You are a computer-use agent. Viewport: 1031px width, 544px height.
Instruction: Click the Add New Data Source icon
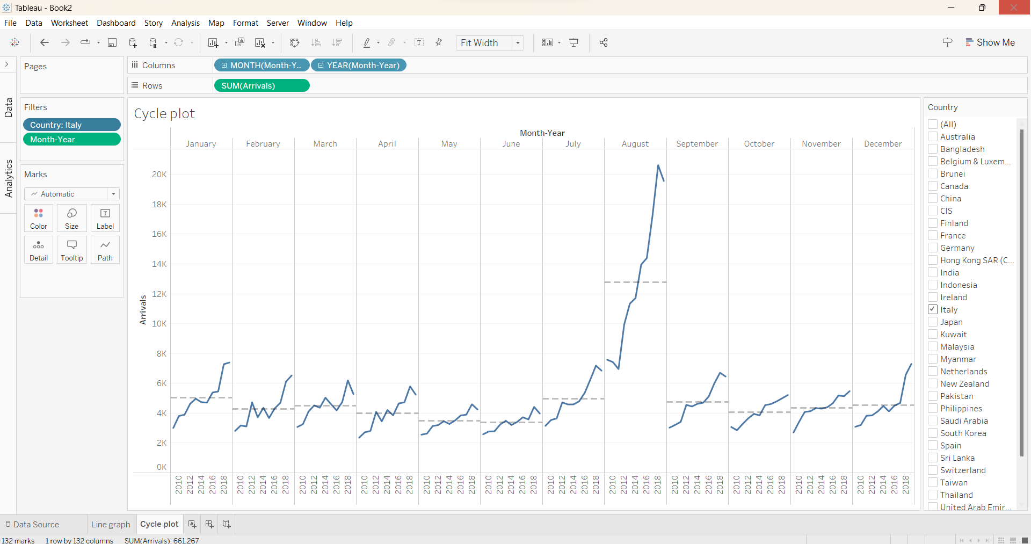(133, 42)
